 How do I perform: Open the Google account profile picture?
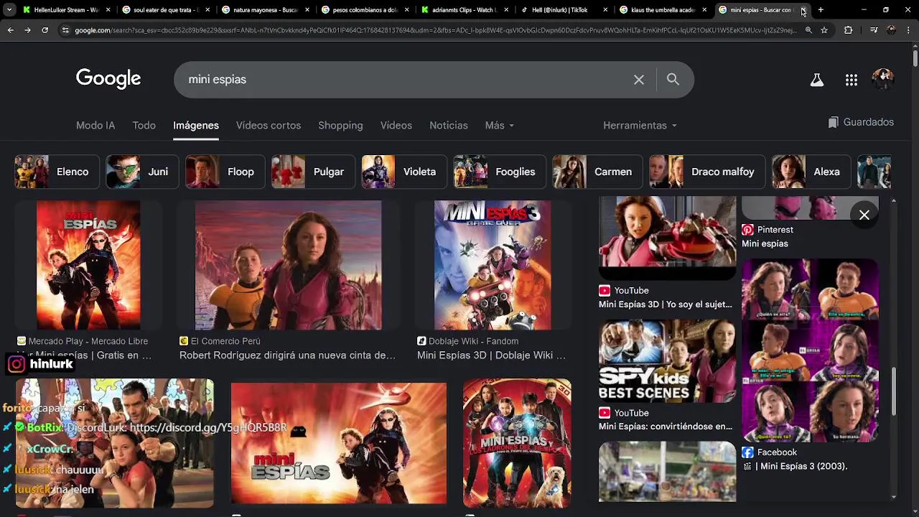[x=882, y=80]
